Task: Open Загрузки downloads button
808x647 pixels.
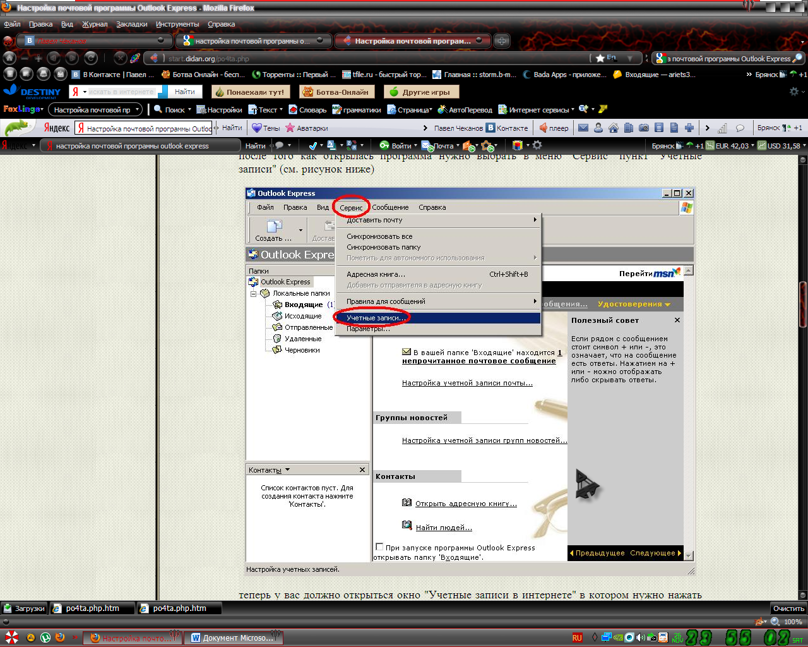Action: tap(25, 608)
